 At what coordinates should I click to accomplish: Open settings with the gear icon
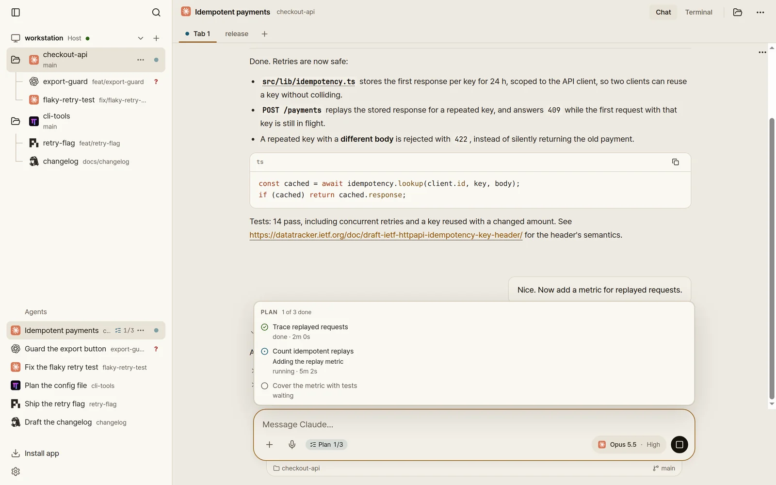16,472
